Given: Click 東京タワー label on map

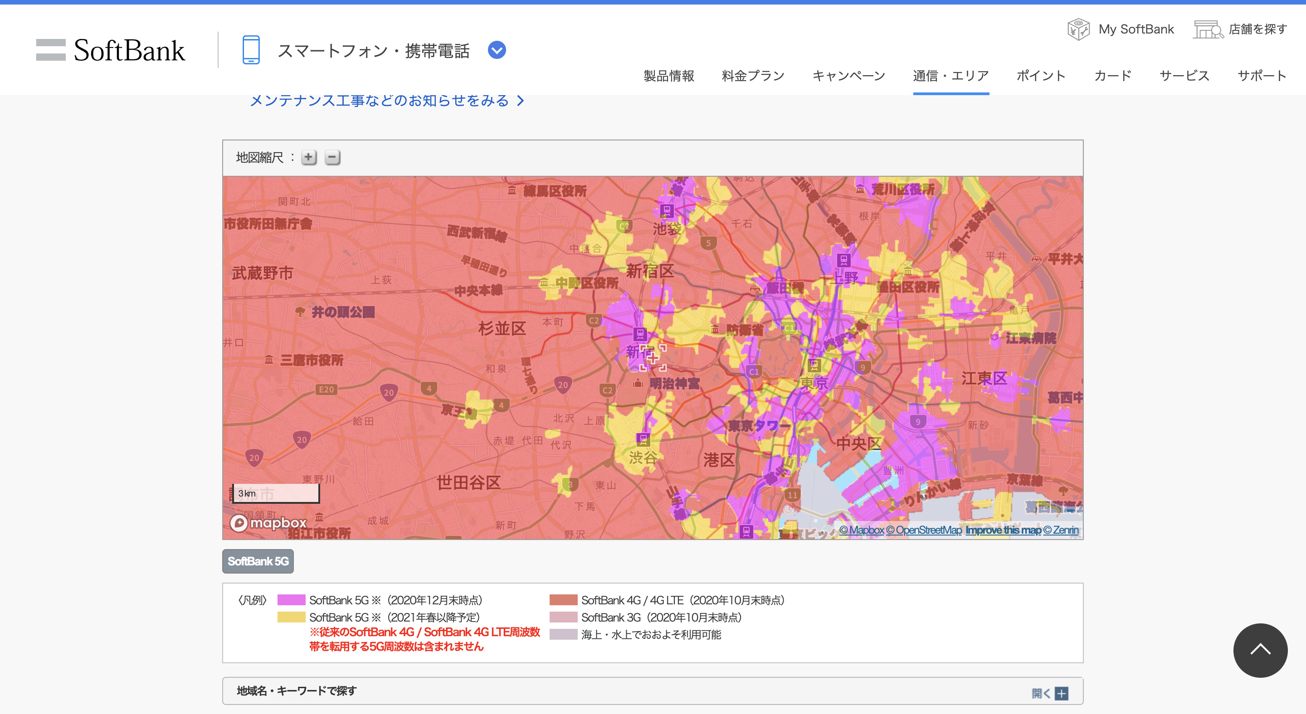Looking at the screenshot, I should [759, 426].
